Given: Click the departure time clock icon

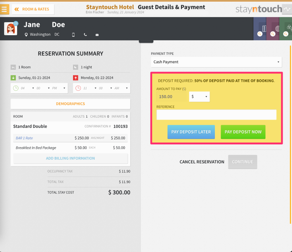Looking at the screenshot, I should click(x=78, y=88).
